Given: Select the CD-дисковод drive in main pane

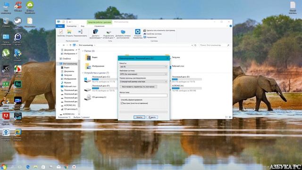Looking at the screenshot, I should pos(95,97).
